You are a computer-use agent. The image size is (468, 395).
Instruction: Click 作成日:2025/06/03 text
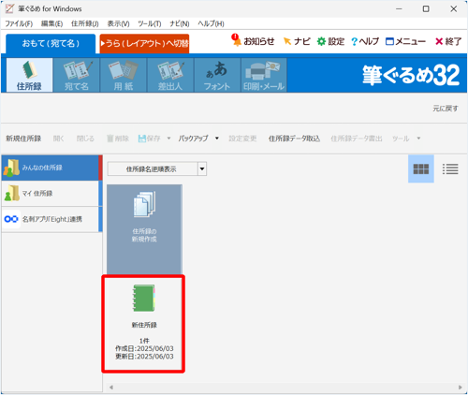144,348
